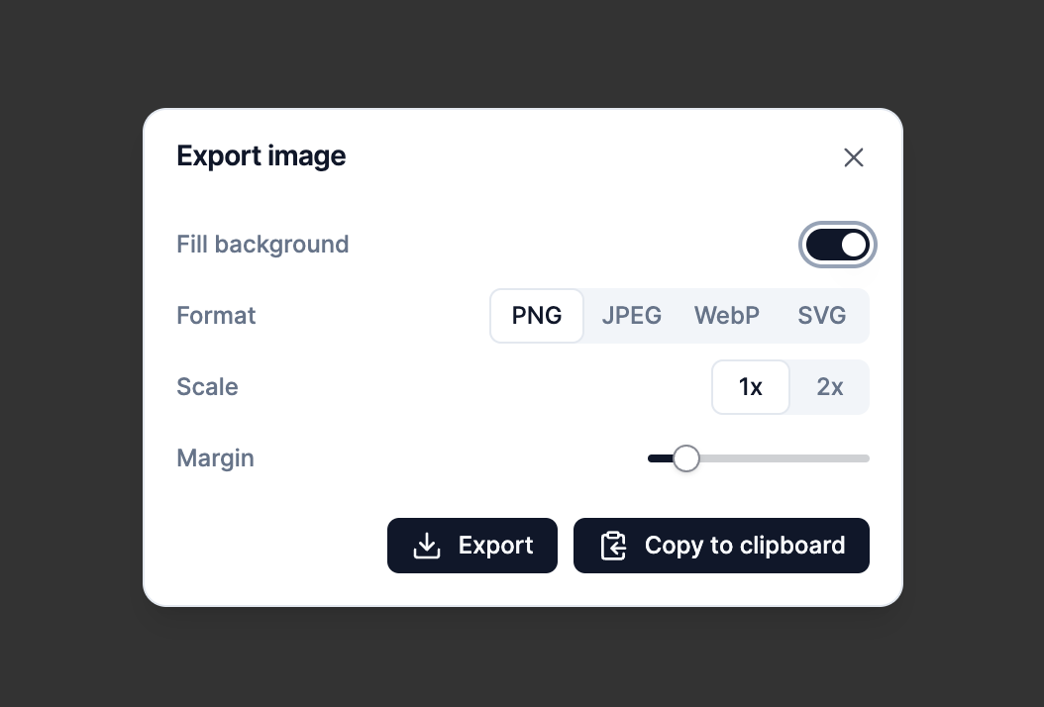
Task: Click the Fill background label text
Action: [262, 245]
